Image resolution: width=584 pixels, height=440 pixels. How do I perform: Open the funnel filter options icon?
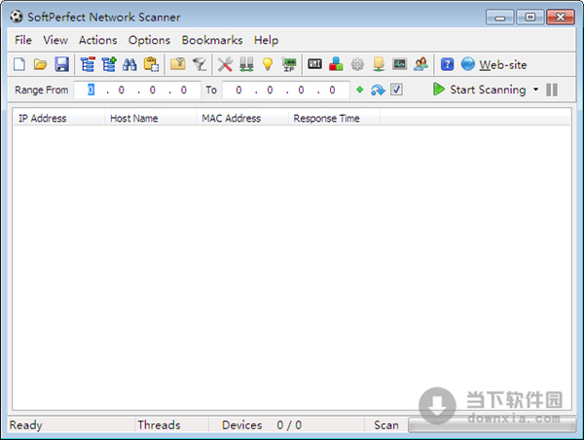click(200, 64)
